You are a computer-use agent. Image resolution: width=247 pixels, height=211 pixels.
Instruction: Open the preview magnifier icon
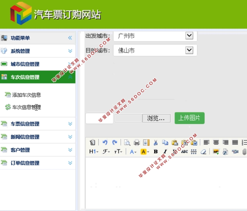click(x=127, y=142)
